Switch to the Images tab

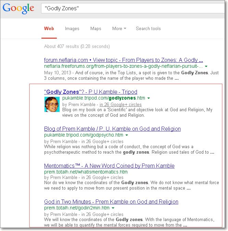(x=72, y=29)
